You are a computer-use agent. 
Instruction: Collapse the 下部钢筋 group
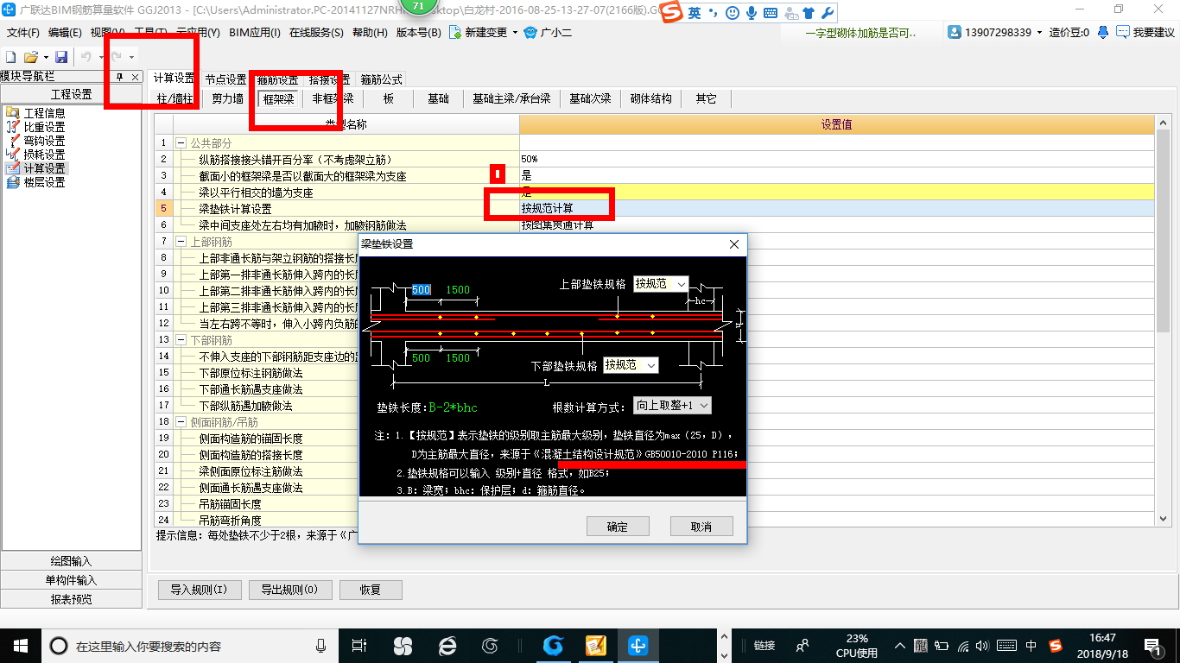(181, 340)
